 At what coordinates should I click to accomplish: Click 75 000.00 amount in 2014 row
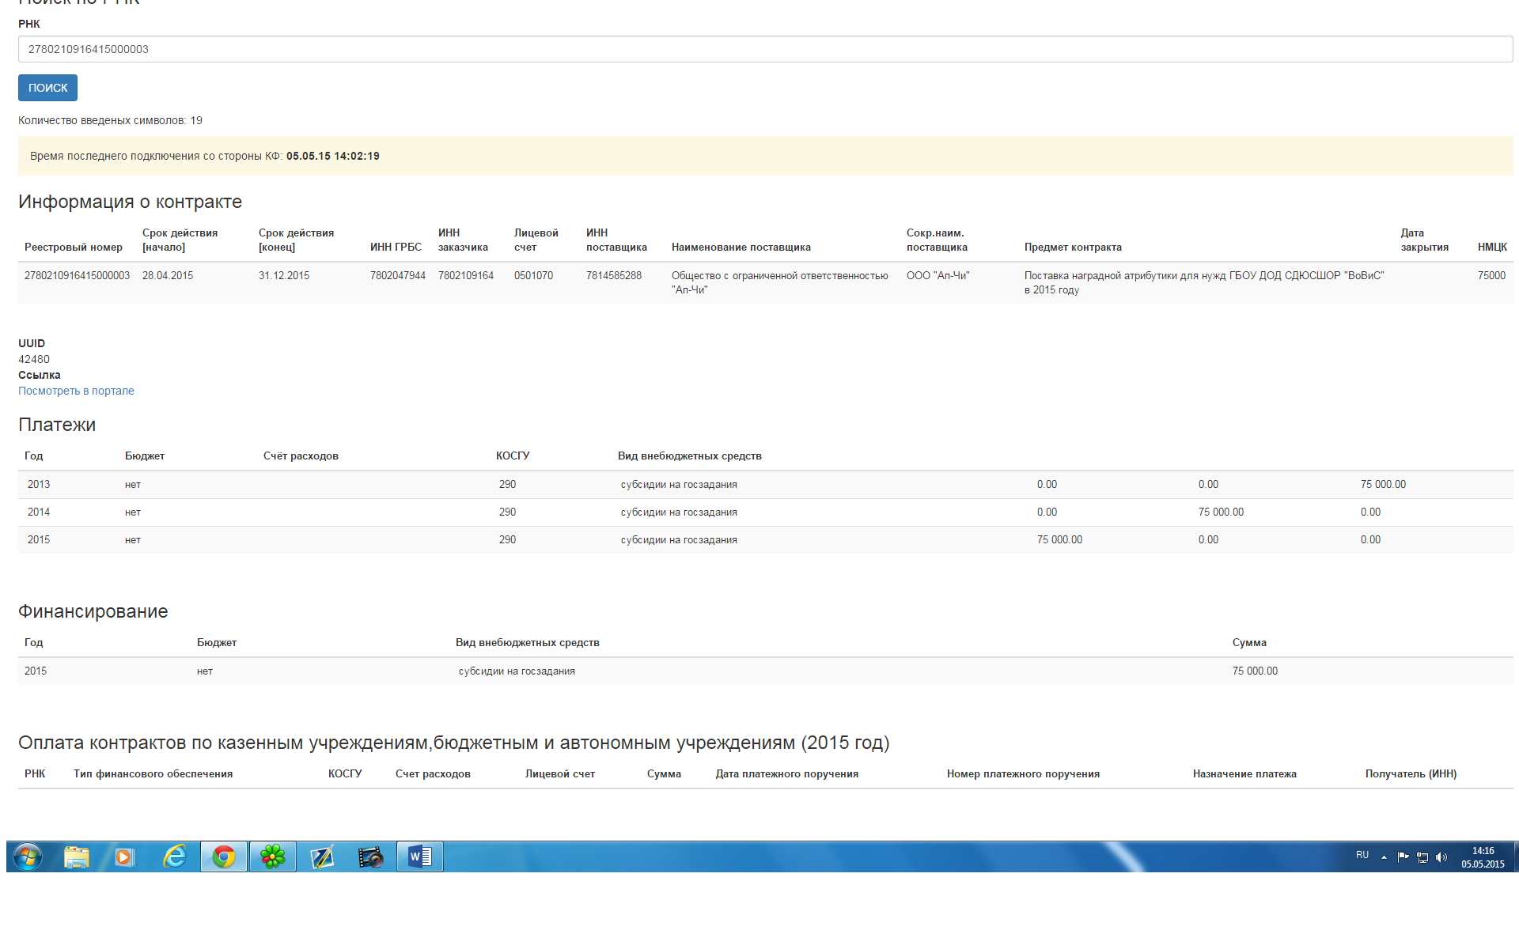(1221, 512)
